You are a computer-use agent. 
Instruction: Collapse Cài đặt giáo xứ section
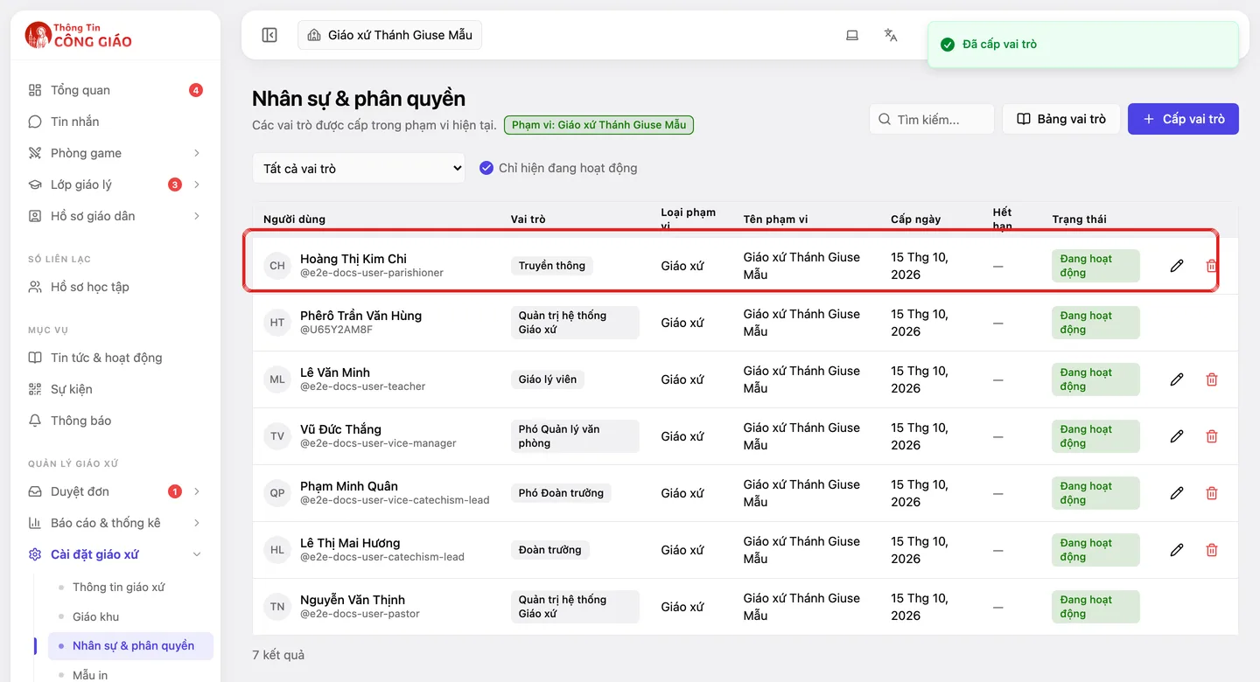pyautogui.click(x=115, y=554)
